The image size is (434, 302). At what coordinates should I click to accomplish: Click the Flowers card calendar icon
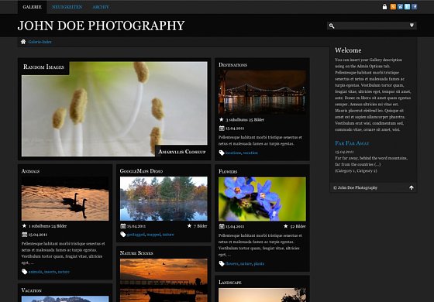(x=222, y=226)
